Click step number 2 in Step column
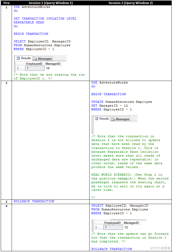The image size is (173, 252). pyautogui.click(x=6, y=83)
